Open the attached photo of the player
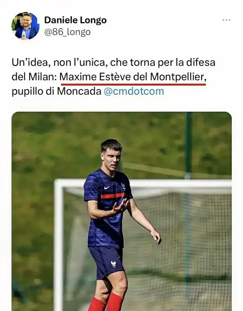The height and width of the screenshot is (311, 243). pos(121,211)
